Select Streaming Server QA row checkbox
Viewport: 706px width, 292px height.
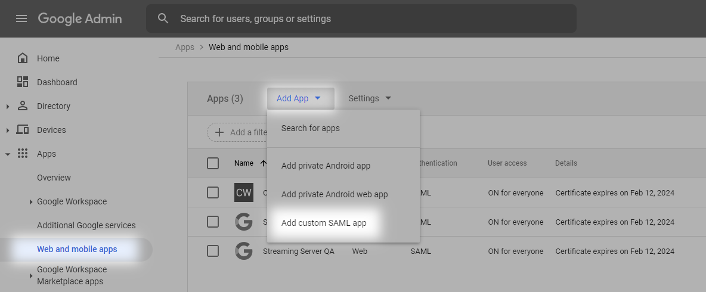(213, 251)
